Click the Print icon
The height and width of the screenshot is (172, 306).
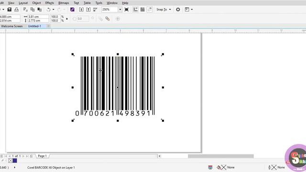(x=16, y=10)
